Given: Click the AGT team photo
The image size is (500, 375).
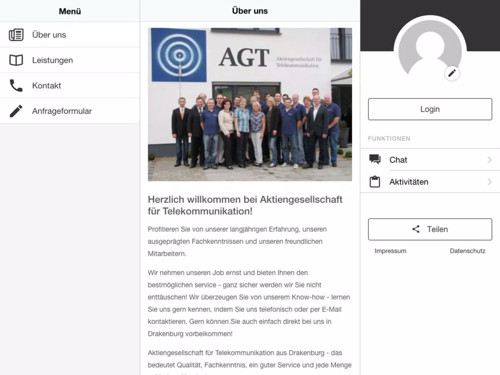Looking at the screenshot, I should (x=250, y=104).
